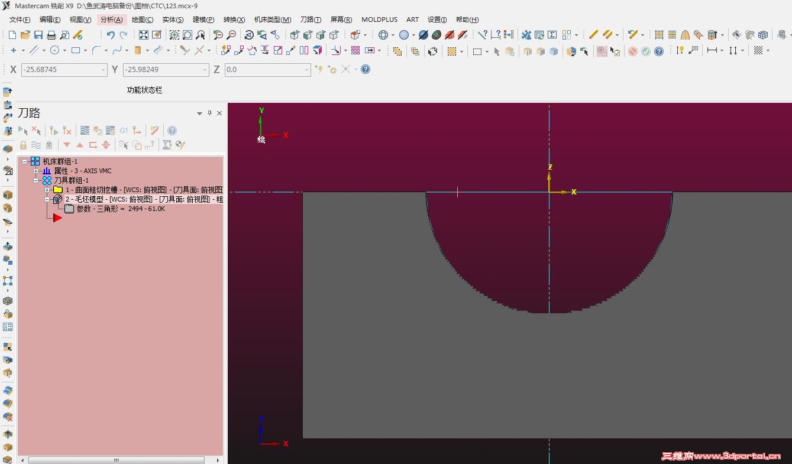Open the MOLDPLUS menu
Image resolution: width=792 pixels, height=464 pixels.
(x=380, y=20)
